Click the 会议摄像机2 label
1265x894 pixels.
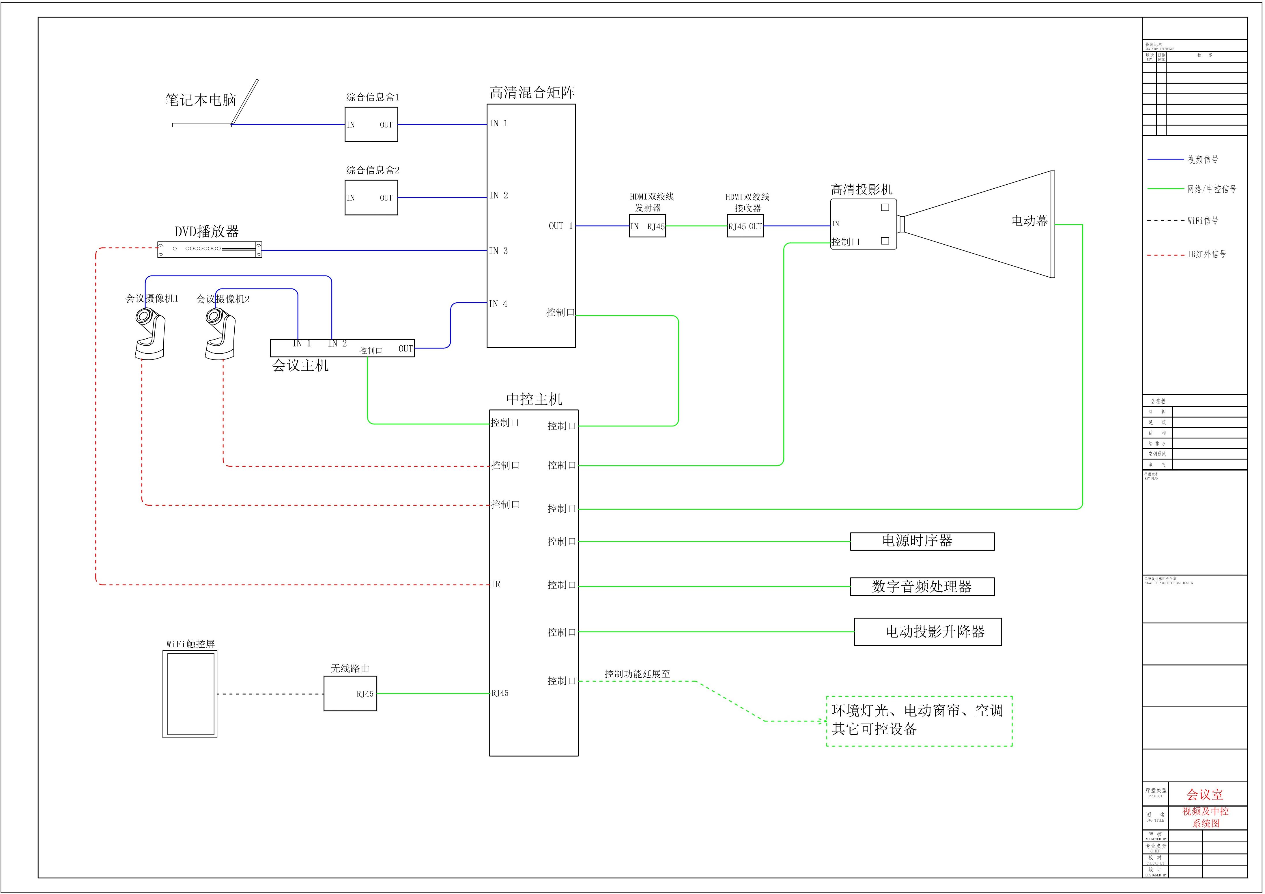point(223,299)
